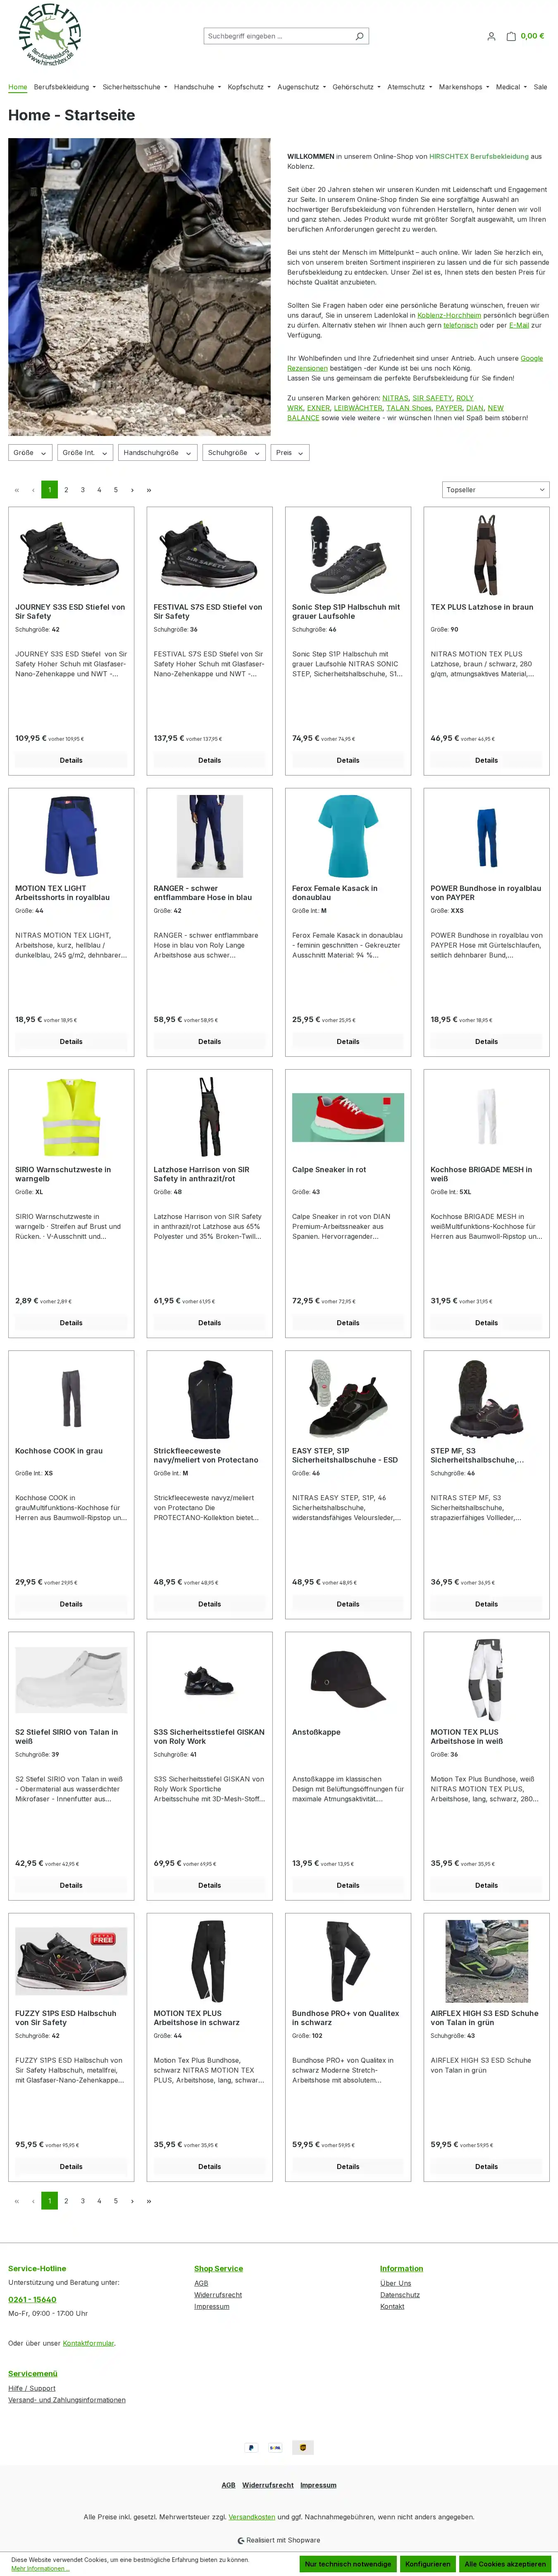
Task: Jump to last page in top pagination
Action: [x=149, y=490]
